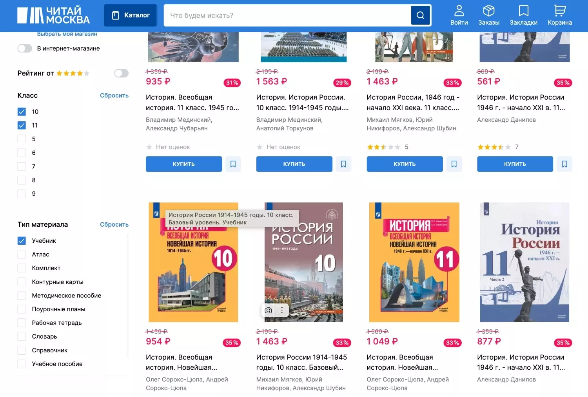Buy the 1 463 ₽ book rated 5 reviews

click(405, 164)
